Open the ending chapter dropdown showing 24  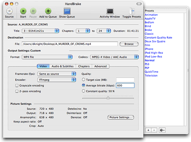104,31
